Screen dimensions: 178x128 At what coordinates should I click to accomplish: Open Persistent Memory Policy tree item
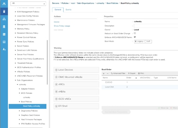point(28,33)
